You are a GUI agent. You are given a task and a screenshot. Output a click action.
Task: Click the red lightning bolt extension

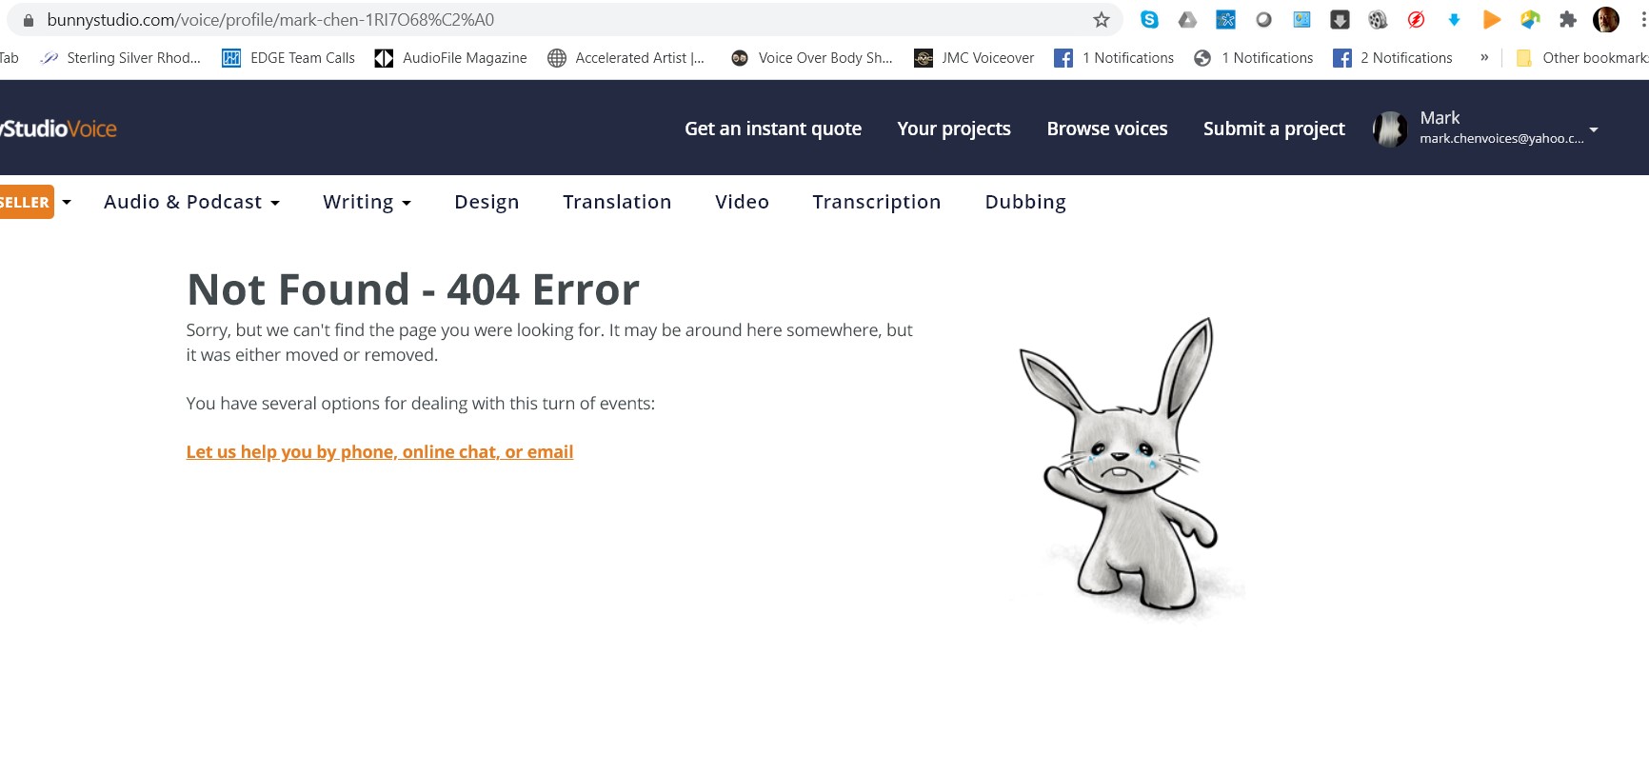coord(1416,20)
